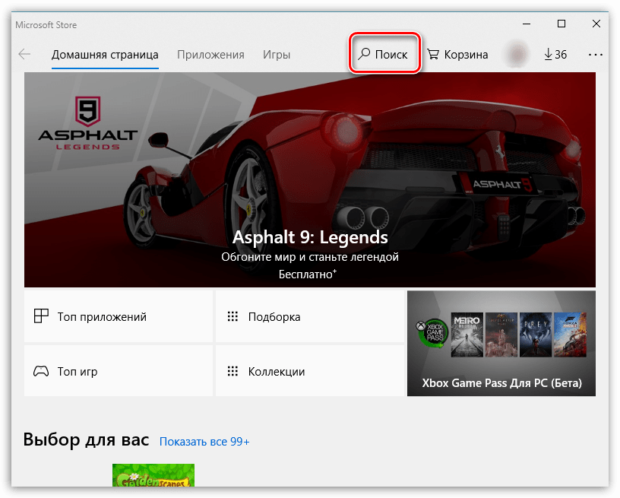Open Xbox Game Pass Для PC tile

click(x=501, y=344)
